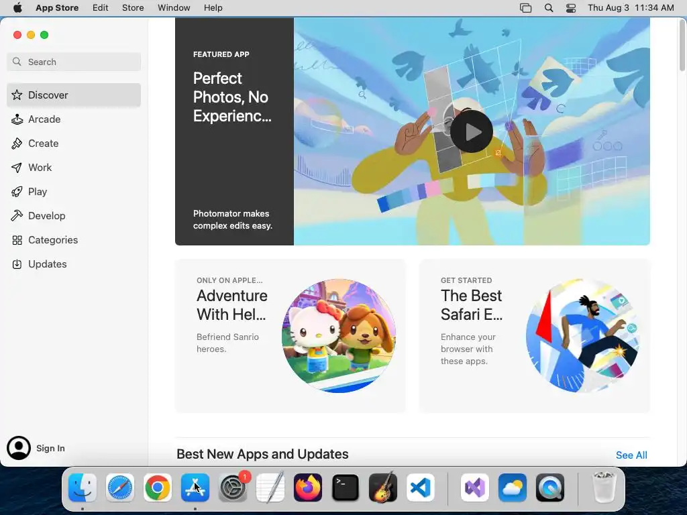Open the Edit menu
687x515 pixels.
click(101, 8)
